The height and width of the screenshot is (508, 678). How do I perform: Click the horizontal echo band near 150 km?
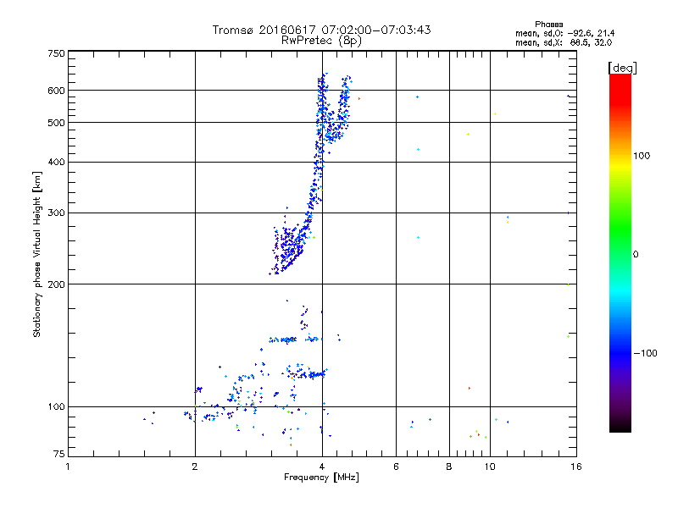[295, 340]
